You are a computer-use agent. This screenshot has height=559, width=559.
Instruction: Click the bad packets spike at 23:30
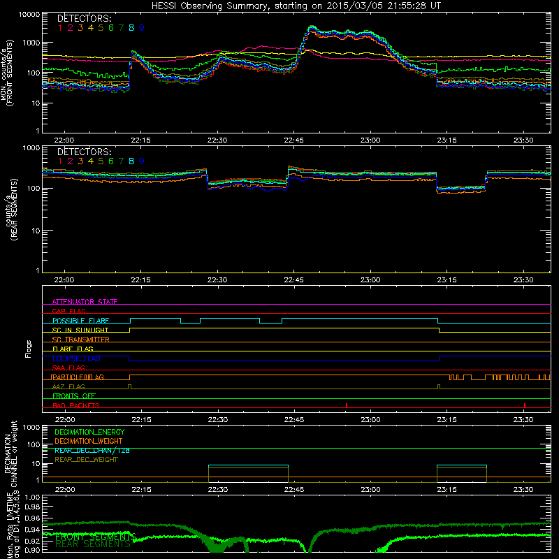(525, 405)
